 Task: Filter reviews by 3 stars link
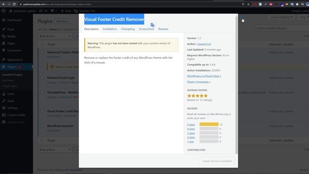pos(191,133)
